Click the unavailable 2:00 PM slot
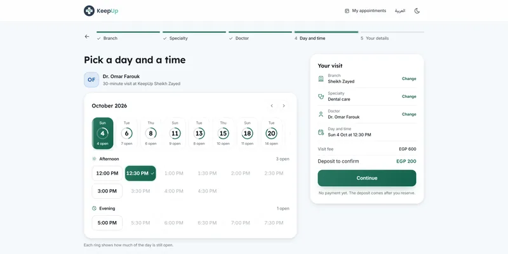Image resolution: width=508 pixels, height=254 pixels. point(241,173)
